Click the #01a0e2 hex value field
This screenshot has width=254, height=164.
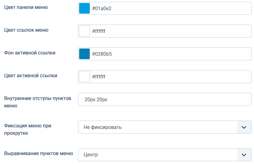(x=170, y=8)
